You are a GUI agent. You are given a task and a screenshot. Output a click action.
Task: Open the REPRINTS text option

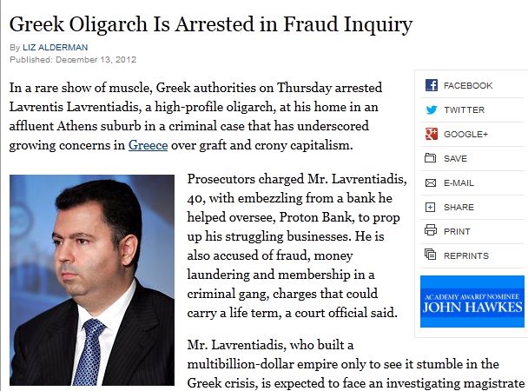click(x=466, y=255)
